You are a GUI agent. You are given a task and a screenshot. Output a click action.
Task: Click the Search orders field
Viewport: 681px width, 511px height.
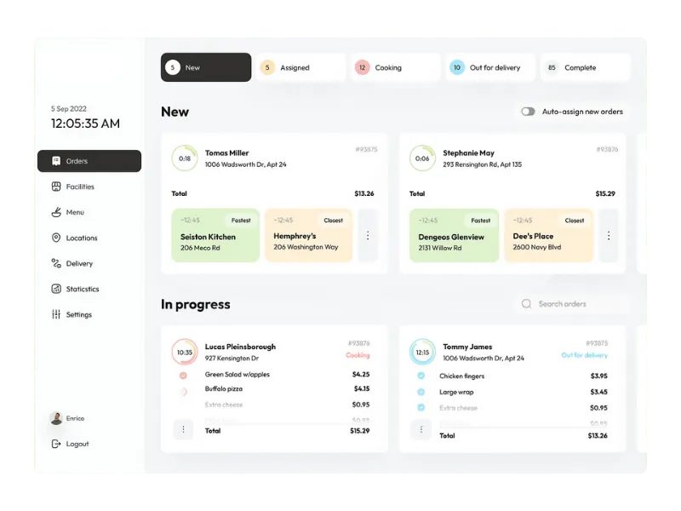pos(573,304)
